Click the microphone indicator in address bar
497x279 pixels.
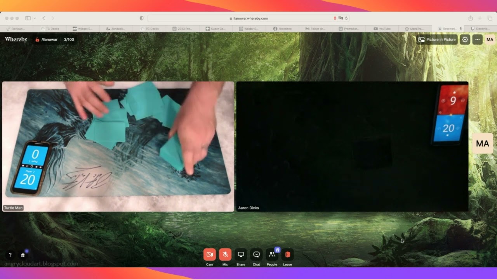[x=335, y=18]
